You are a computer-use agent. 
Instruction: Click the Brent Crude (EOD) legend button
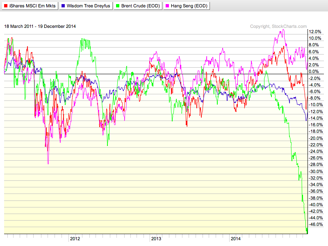138,6
